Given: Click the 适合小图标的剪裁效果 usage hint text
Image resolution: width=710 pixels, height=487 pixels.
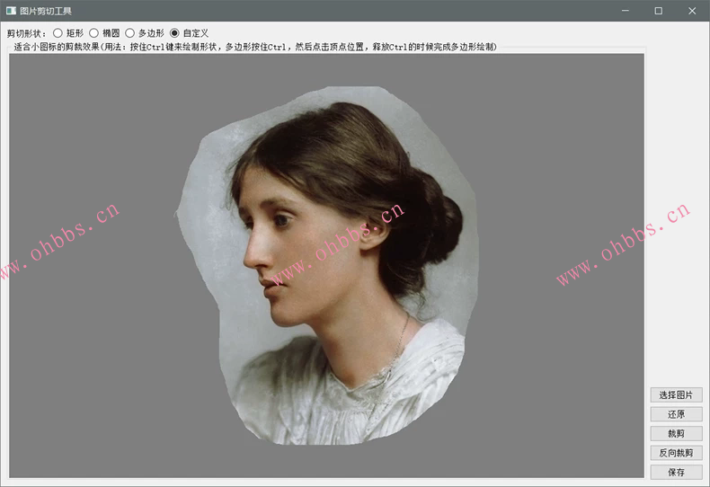Looking at the screenshot, I should pos(255,47).
